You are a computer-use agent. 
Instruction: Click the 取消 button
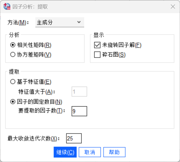(x=90, y=152)
